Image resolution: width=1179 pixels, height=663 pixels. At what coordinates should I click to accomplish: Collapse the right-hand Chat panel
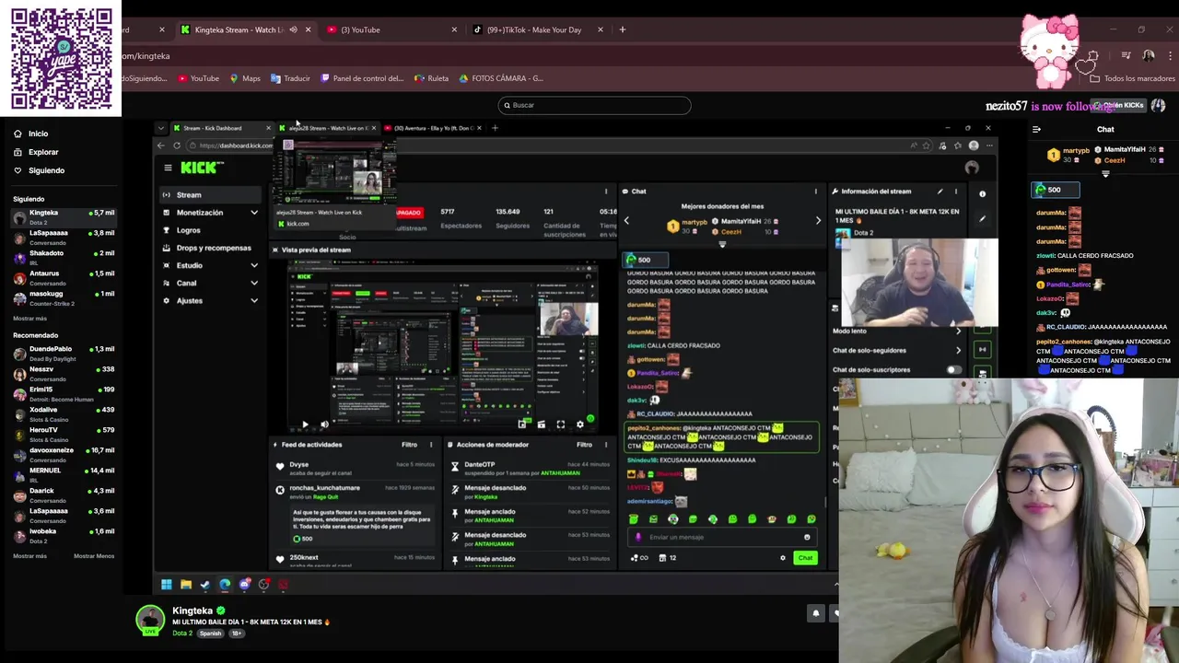point(1036,130)
